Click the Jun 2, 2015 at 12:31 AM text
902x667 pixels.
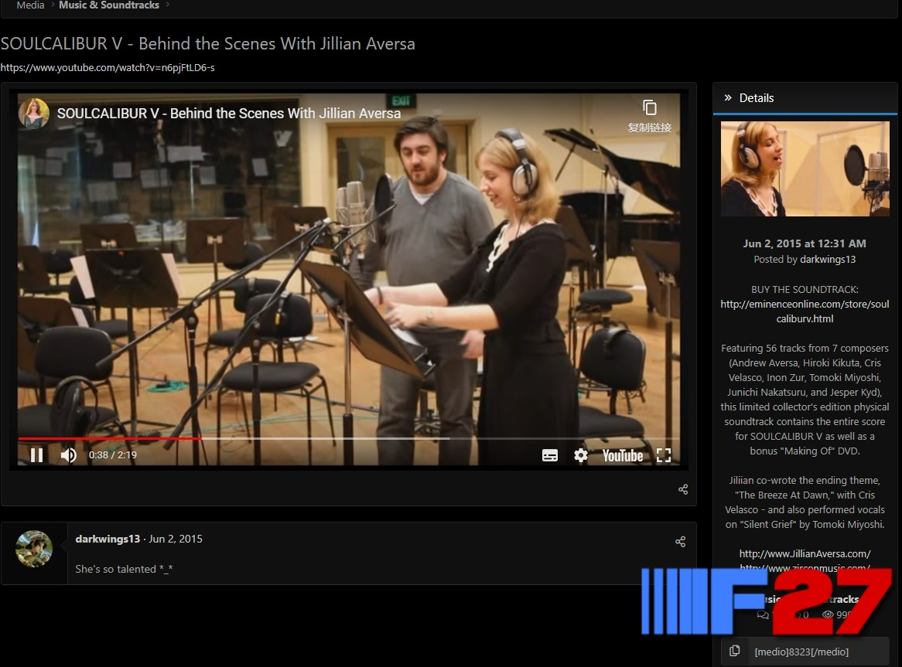tap(805, 243)
